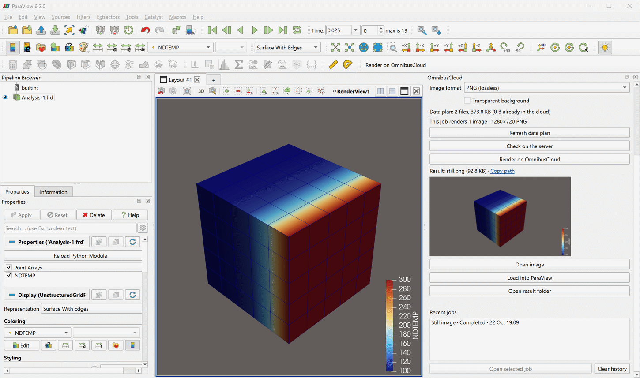Click the still.png result thumbnail

pos(500,217)
